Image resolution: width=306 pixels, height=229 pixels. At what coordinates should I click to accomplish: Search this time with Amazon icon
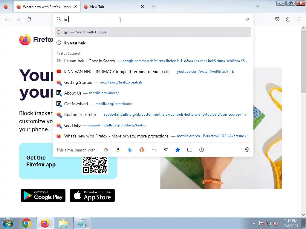(118, 150)
